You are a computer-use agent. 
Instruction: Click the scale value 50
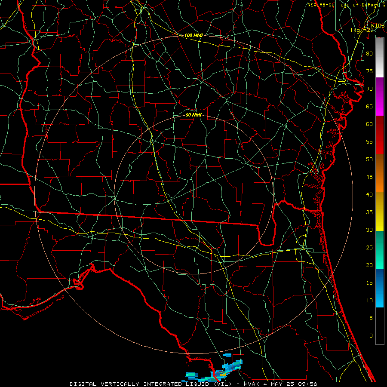click(369, 160)
